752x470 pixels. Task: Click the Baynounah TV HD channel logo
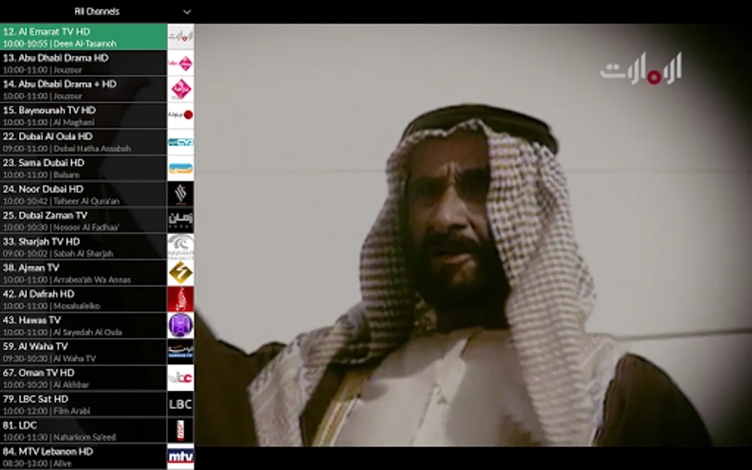coord(181,115)
